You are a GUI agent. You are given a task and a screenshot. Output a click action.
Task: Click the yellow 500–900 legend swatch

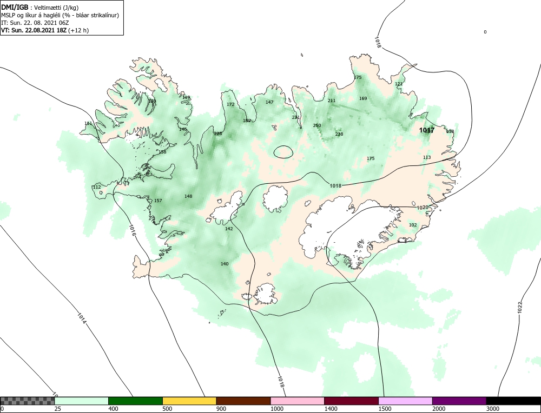click(189, 401)
